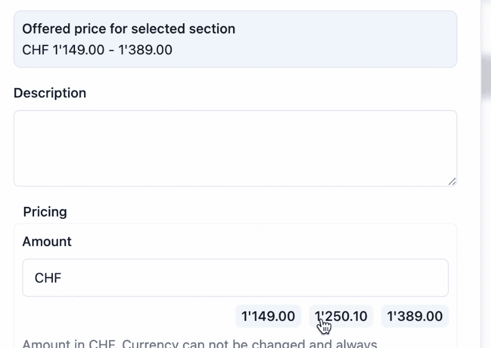Click the vertical panel divider at right edge
Image resolution: width=491 pixels, height=348 pixels.
tap(481, 174)
